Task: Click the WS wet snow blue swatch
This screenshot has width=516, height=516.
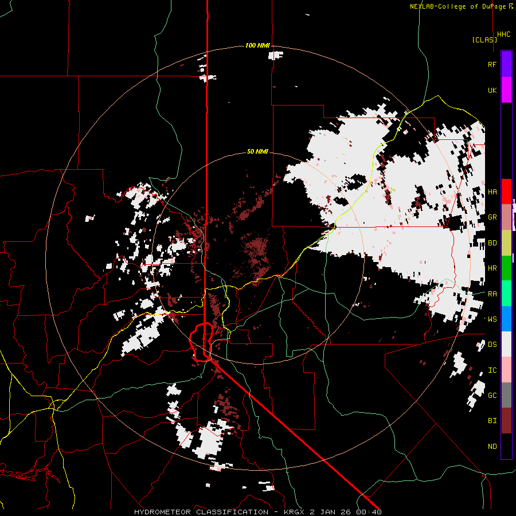Action: coord(506,319)
